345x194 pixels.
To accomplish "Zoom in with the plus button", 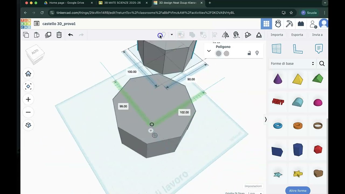I will (28, 99).
